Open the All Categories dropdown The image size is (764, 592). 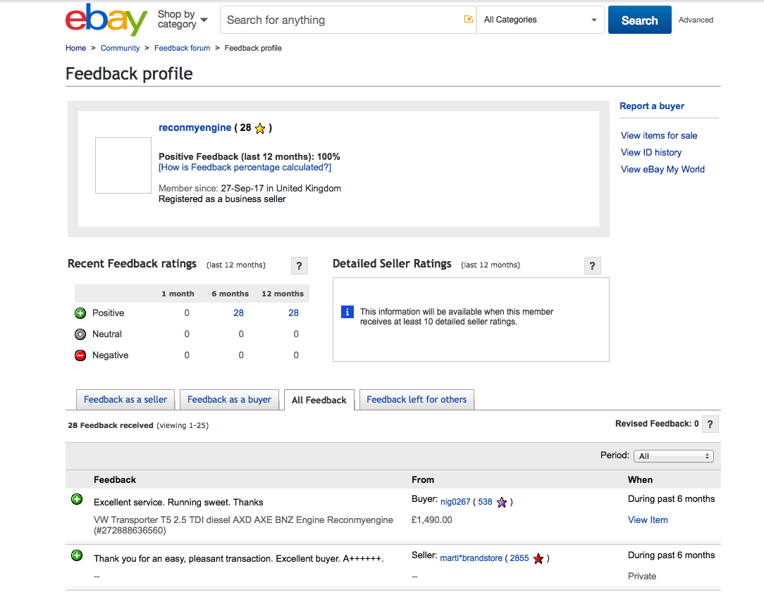coord(541,20)
